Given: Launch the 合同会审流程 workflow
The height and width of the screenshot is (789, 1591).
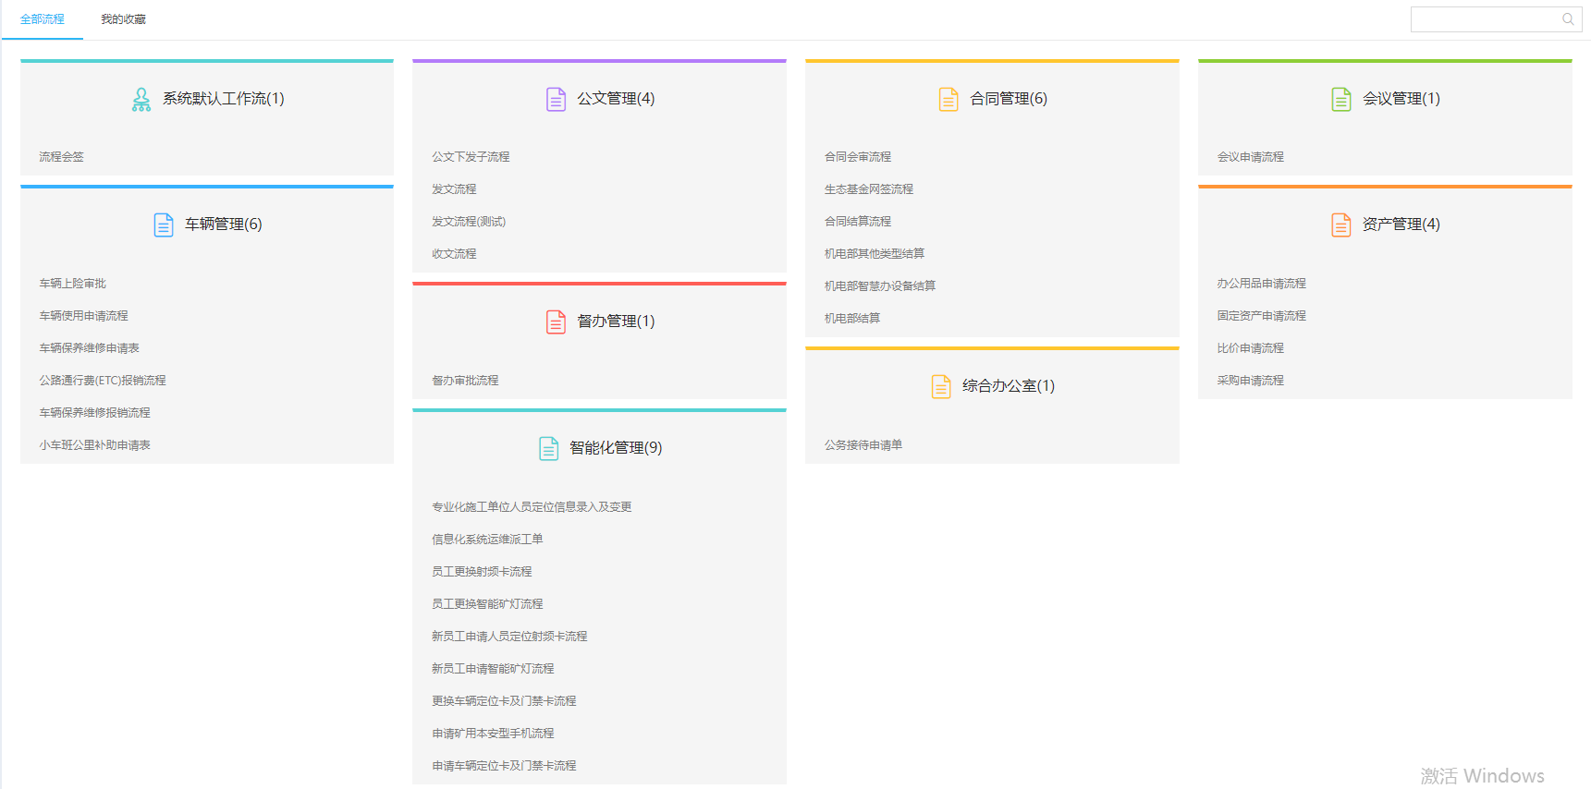Looking at the screenshot, I should click(857, 157).
